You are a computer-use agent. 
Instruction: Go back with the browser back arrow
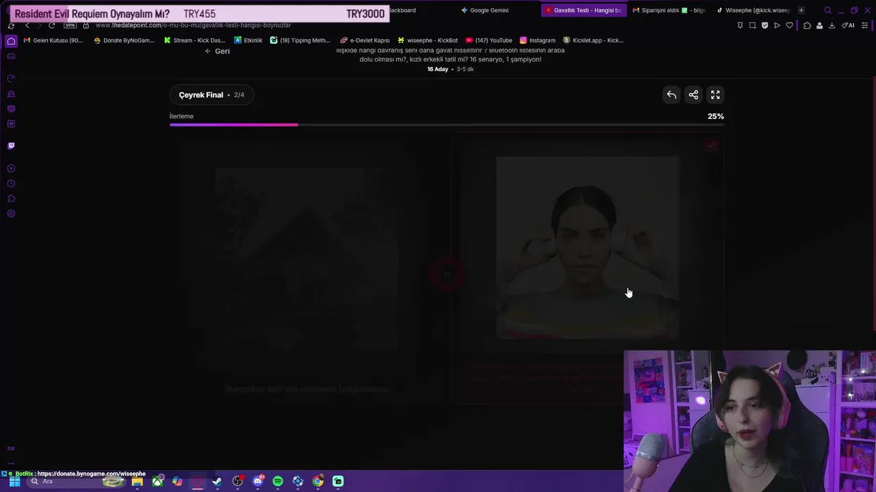(x=27, y=25)
